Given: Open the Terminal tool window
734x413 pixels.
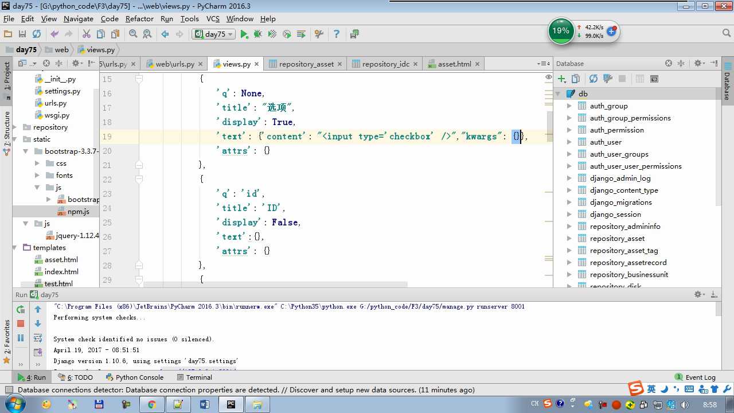Looking at the screenshot, I should 194,377.
